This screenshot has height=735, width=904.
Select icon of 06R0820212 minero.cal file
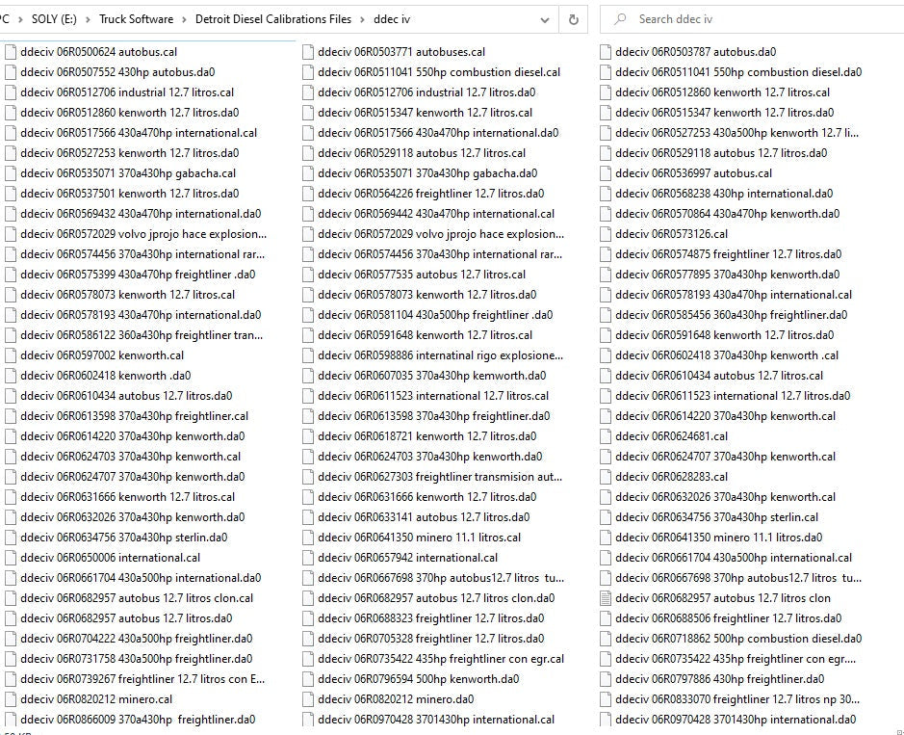click(x=11, y=699)
